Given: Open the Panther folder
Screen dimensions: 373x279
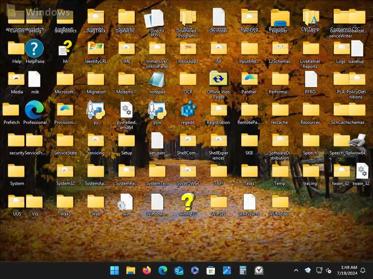Looking at the screenshot, I should (249, 79).
